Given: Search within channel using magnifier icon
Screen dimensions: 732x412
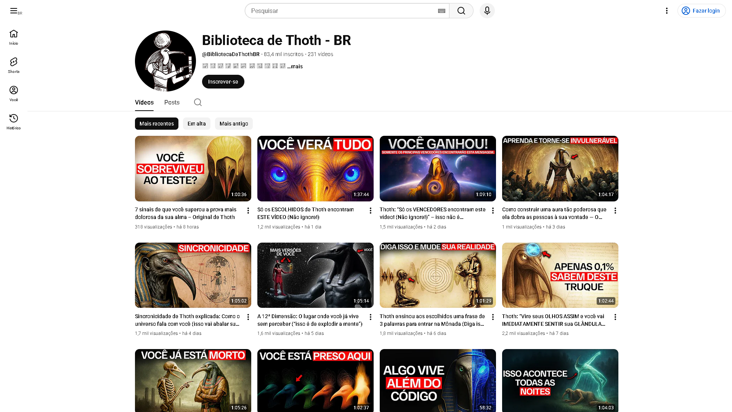Looking at the screenshot, I should click(x=197, y=102).
